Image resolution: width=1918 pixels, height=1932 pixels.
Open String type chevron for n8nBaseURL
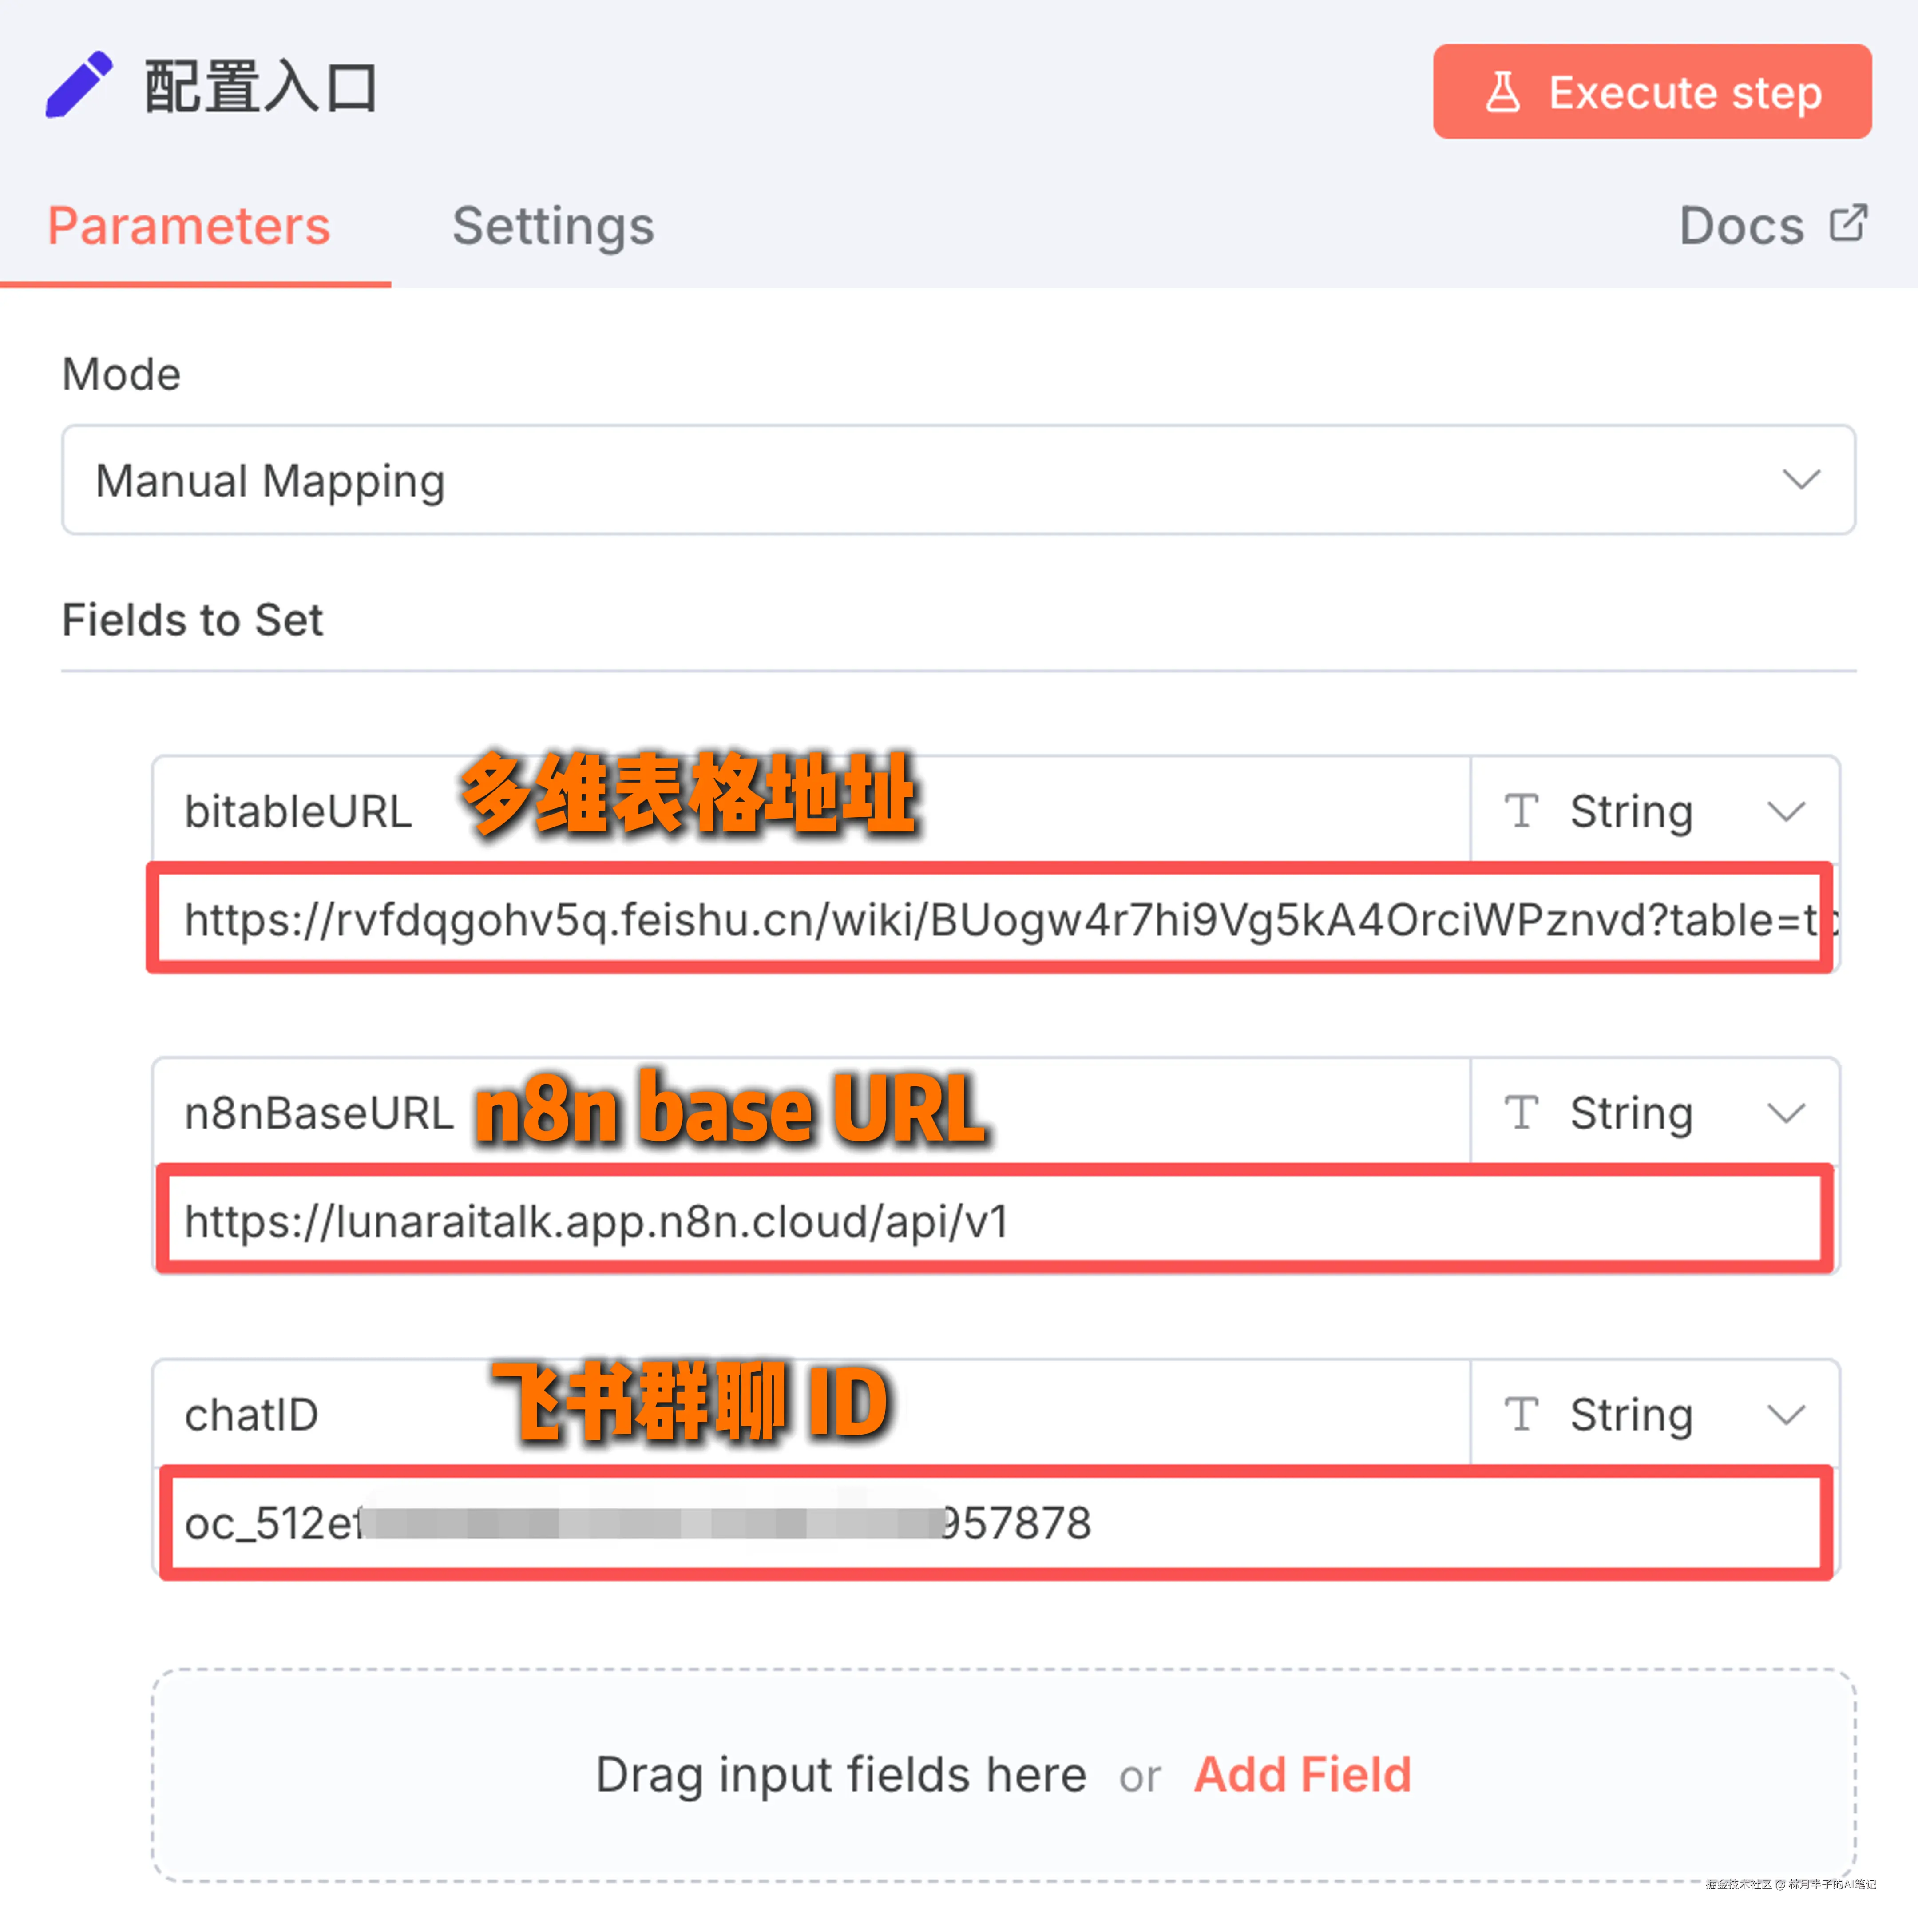[x=1786, y=1113]
